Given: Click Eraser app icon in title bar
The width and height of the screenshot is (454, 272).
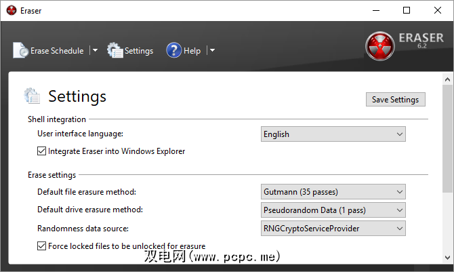Looking at the screenshot, I should point(12,10).
